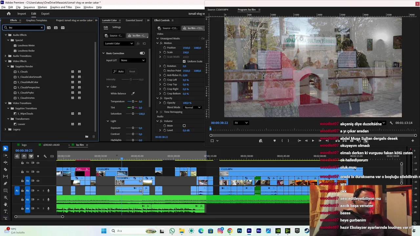Adjust the Exposure slider
420x236 pixels.
[133, 128]
